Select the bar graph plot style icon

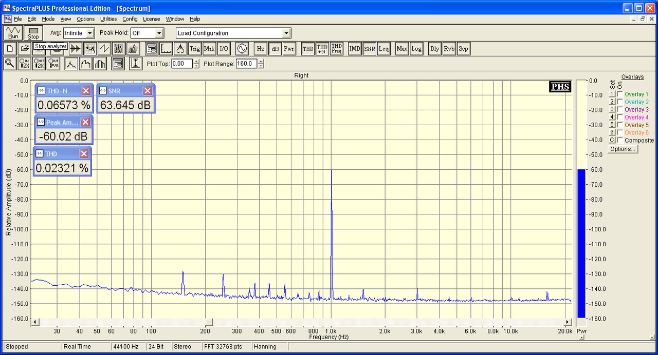point(100,64)
